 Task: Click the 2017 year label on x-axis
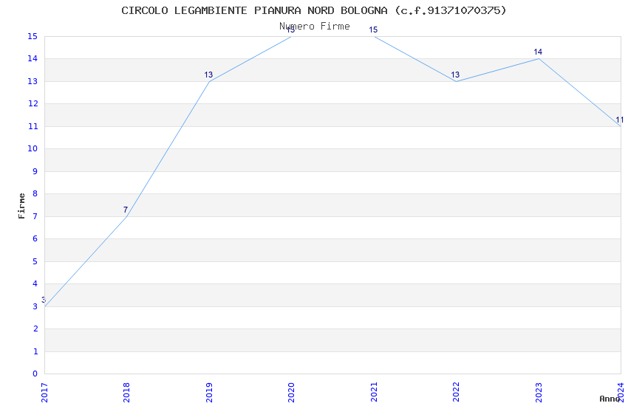coord(44,393)
